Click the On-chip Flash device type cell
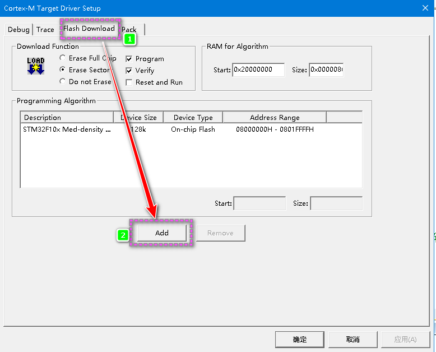436x352 pixels. coord(193,129)
